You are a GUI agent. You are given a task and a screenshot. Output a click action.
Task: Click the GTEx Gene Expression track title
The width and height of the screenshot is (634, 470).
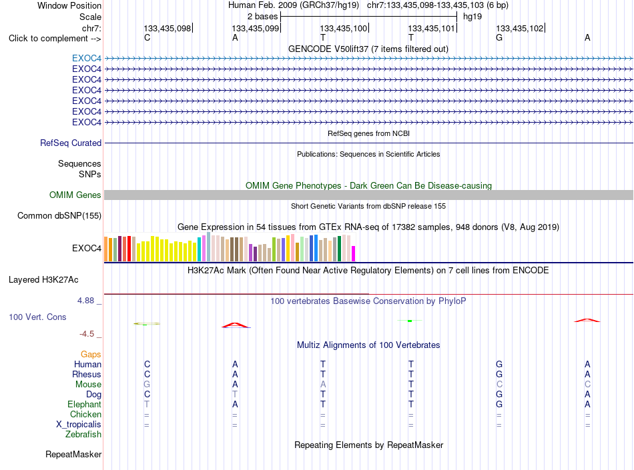[x=368, y=227]
